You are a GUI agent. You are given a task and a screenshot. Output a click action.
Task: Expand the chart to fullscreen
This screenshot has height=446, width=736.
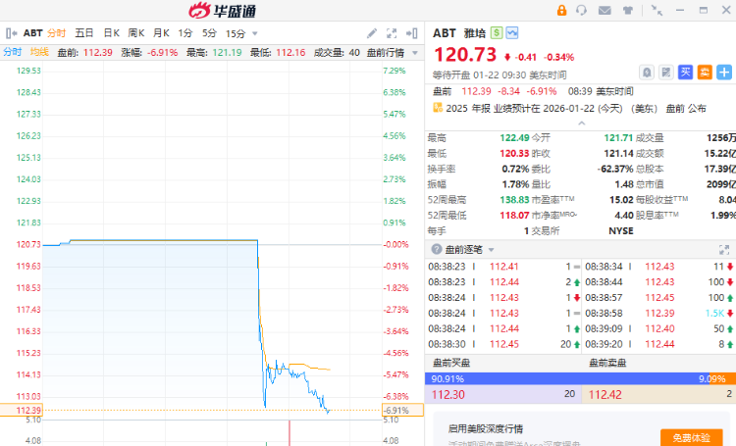pyautogui.click(x=392, y=33)
